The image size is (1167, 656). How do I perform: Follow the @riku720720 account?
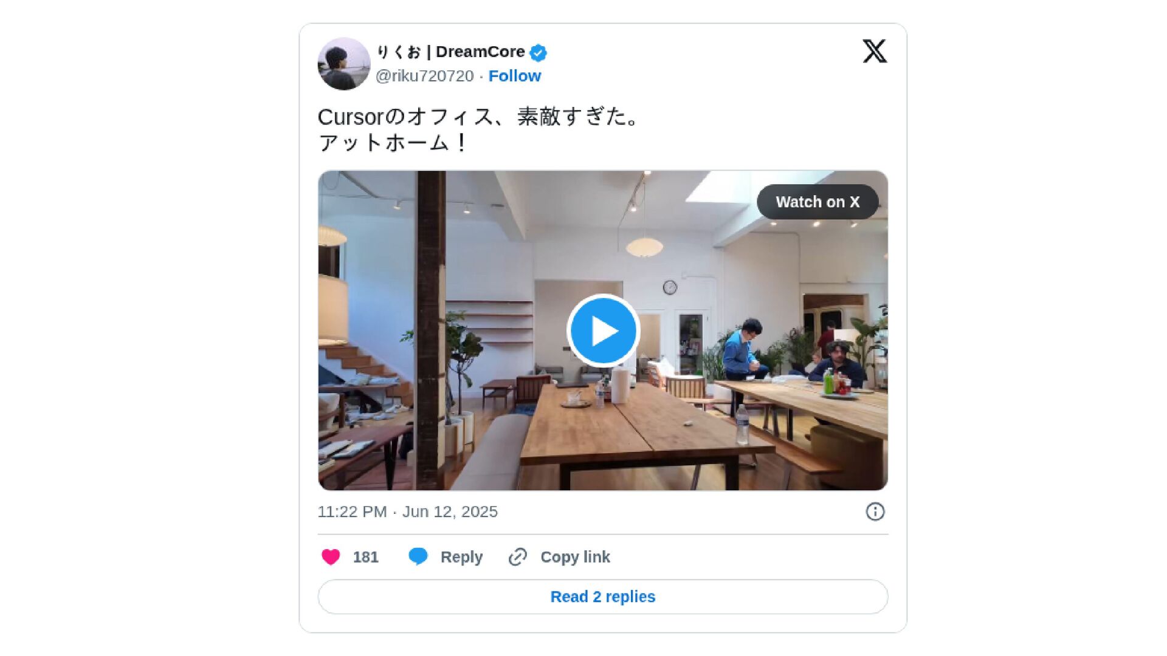click(x=514, y=76)
